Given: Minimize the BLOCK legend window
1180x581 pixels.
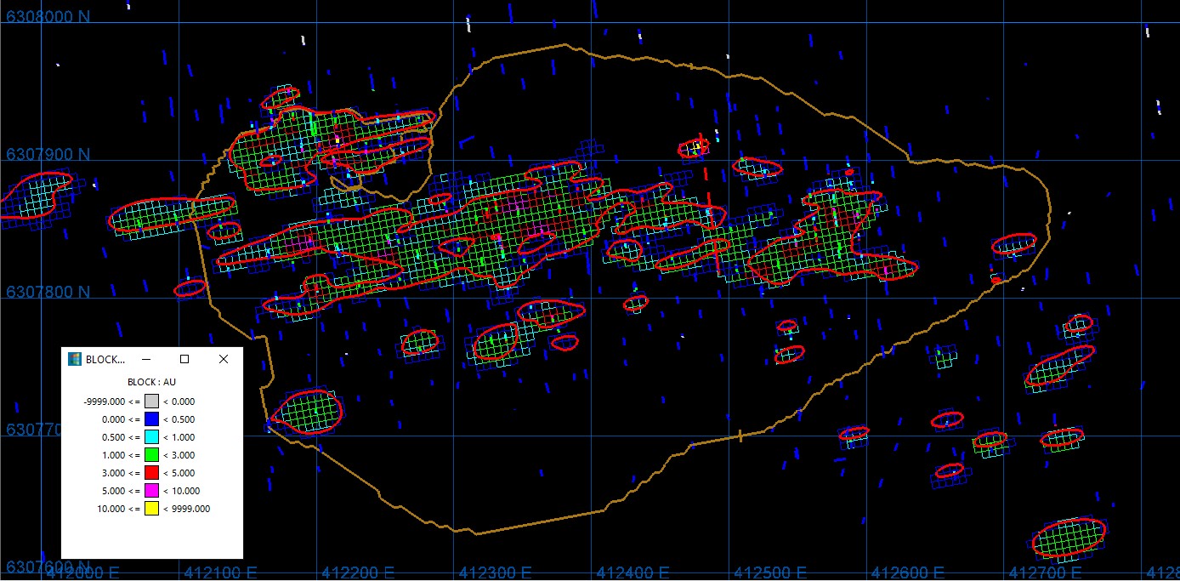Looking at the screenshot, I should [145, 359].
